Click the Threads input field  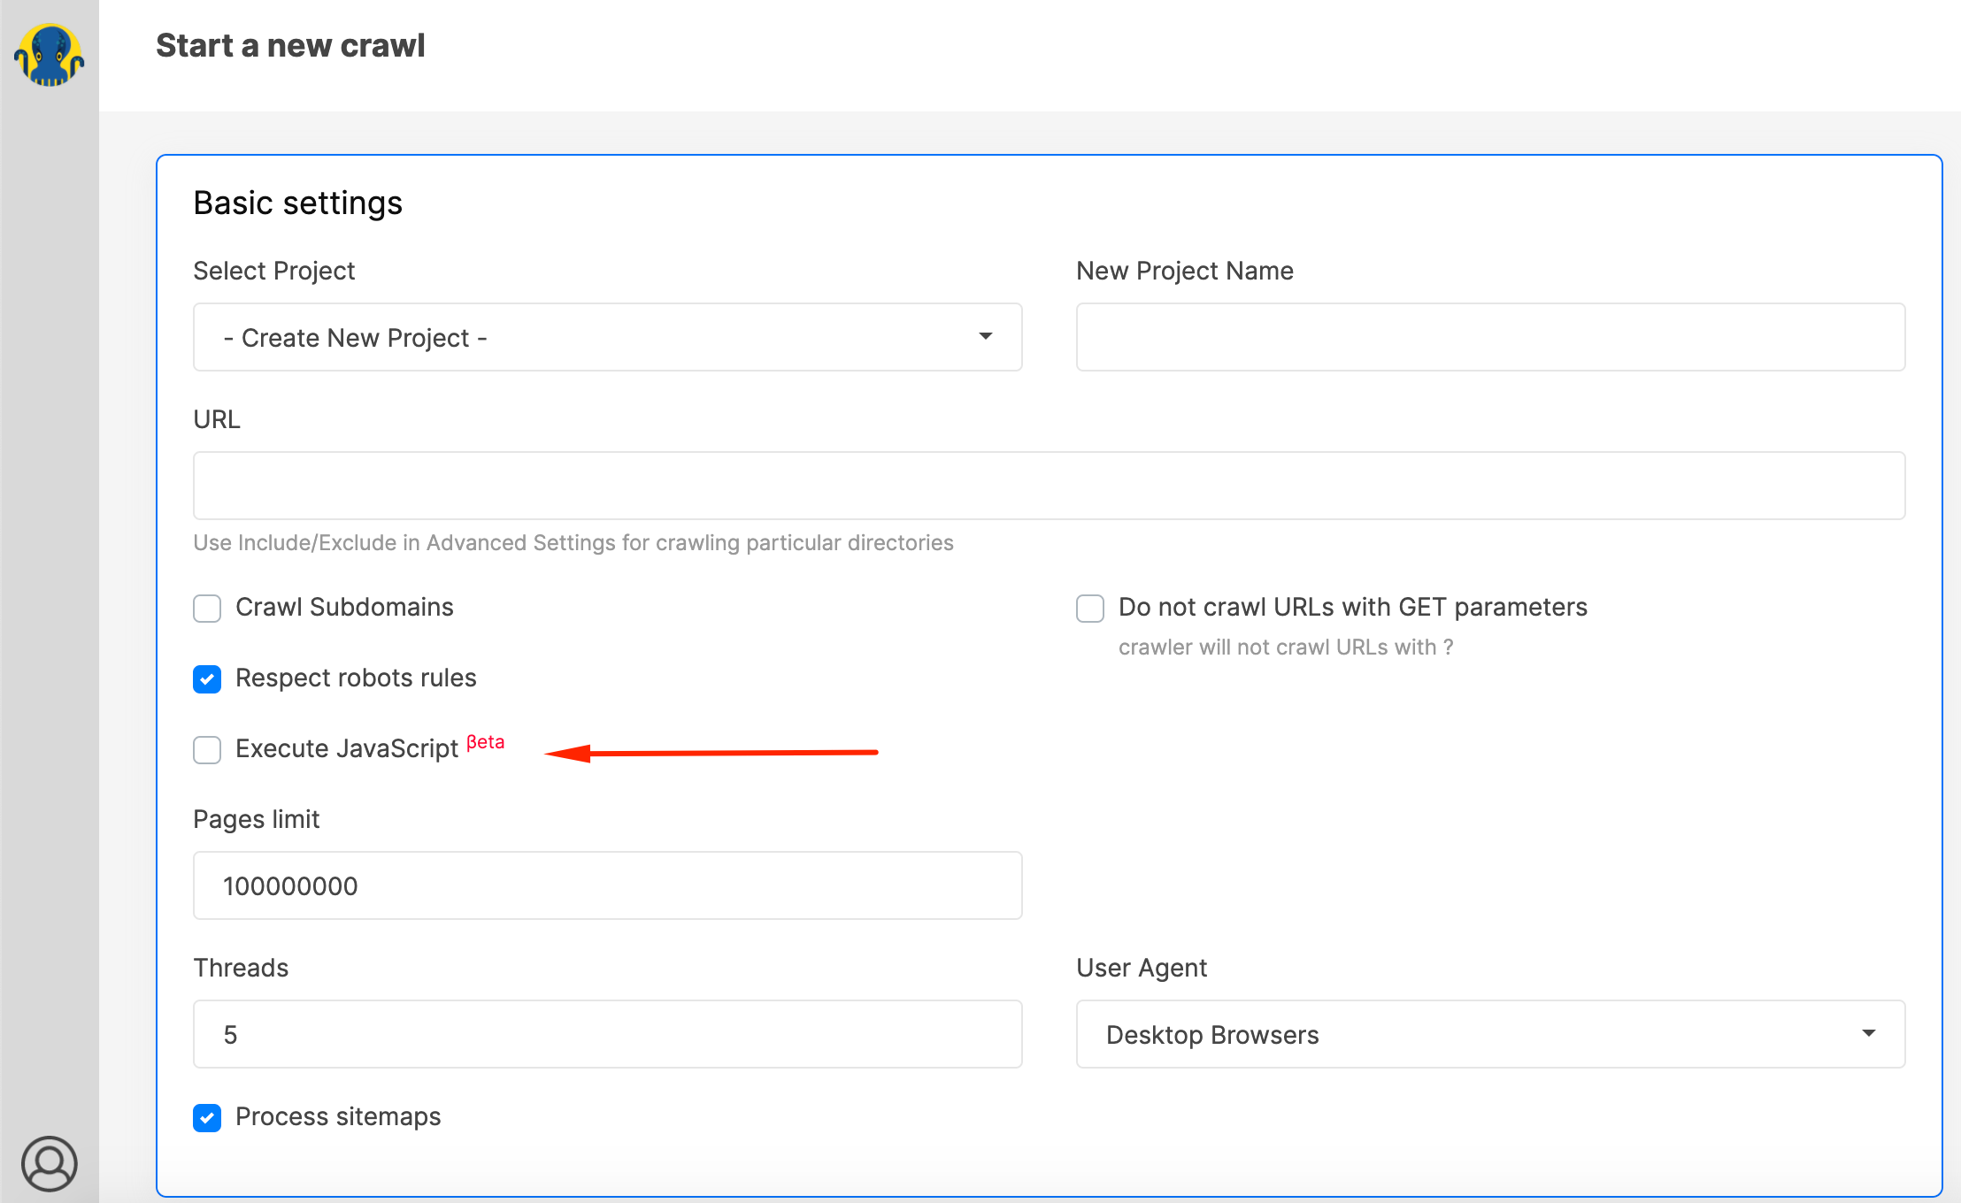pos(608,1034)
